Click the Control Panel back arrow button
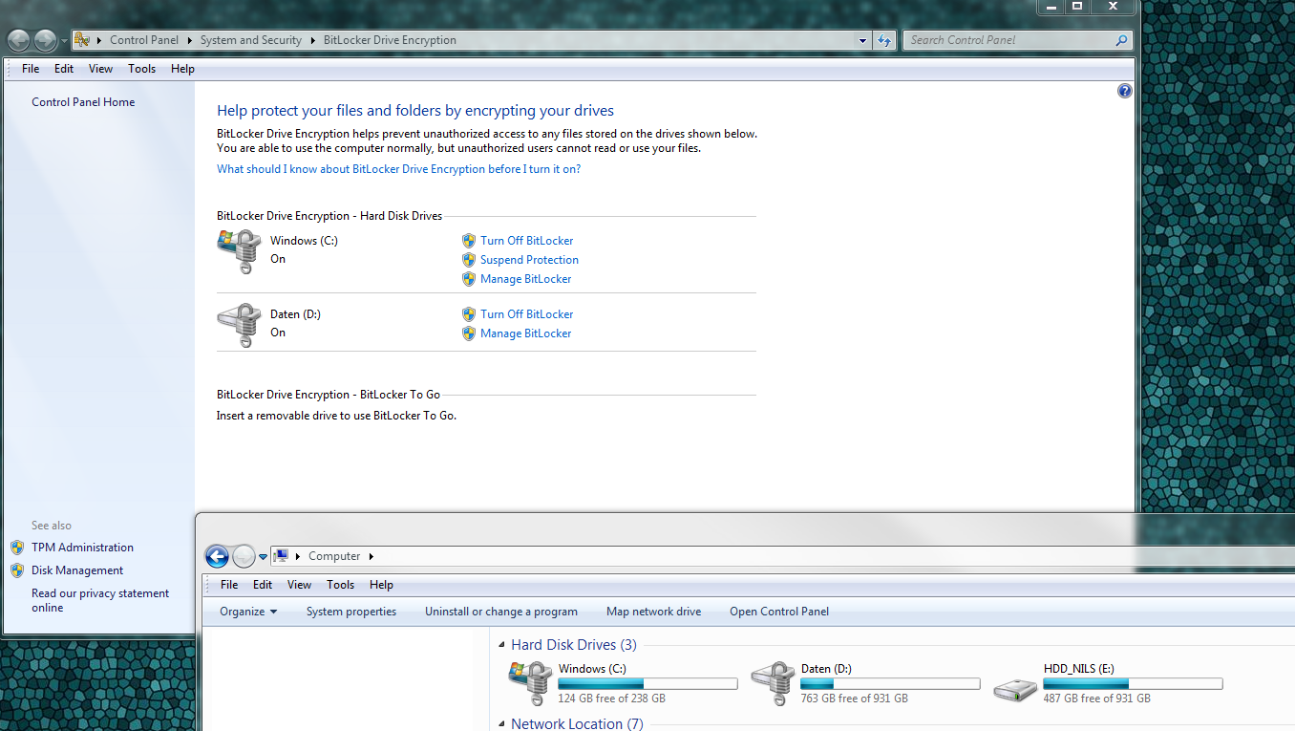1295x731 pixels. coord(19,40)
